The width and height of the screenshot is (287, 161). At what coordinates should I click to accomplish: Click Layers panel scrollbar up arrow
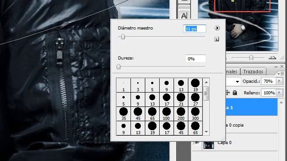281,102
